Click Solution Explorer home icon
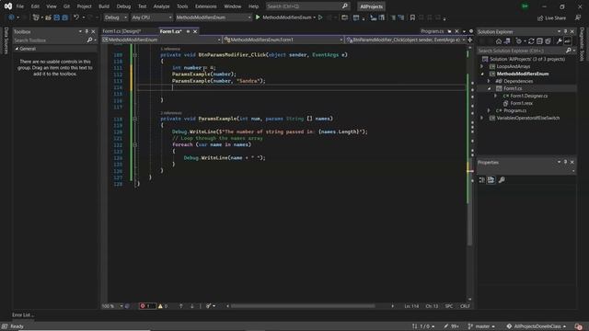589x331 pixels. [499, 41]
